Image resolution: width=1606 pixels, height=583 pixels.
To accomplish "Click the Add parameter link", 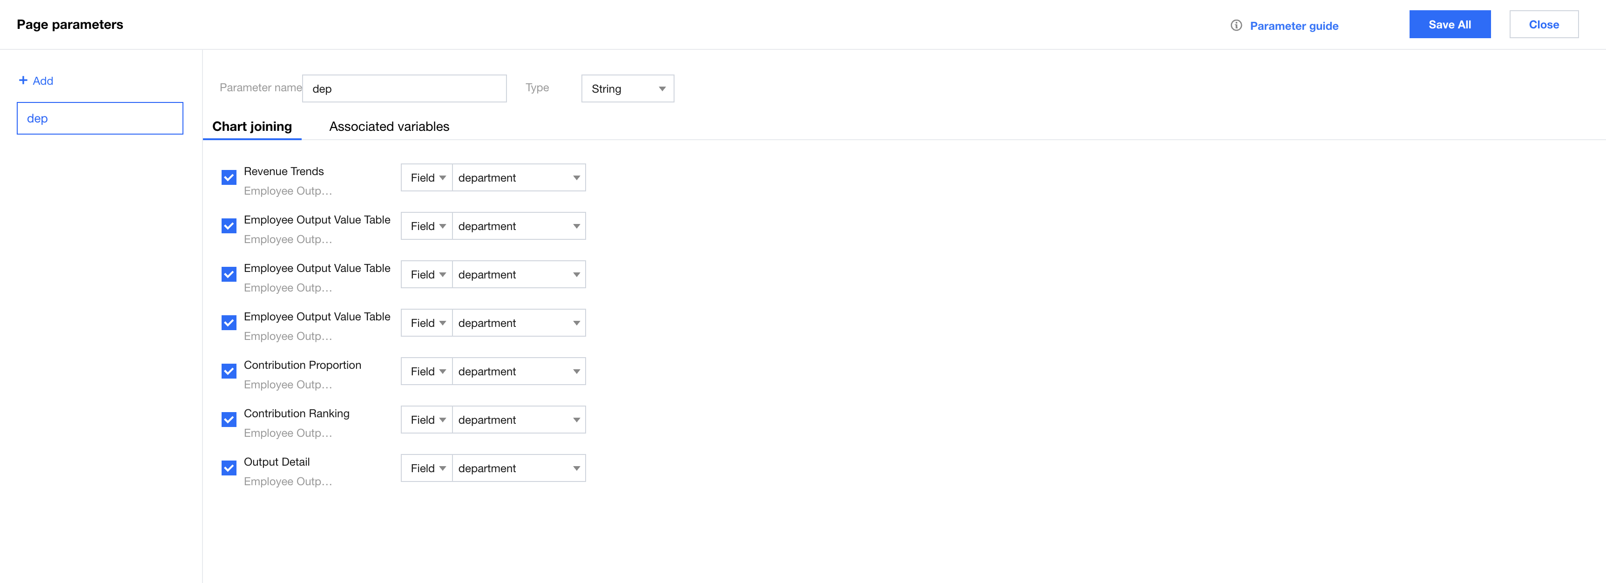I will point(42,81).
